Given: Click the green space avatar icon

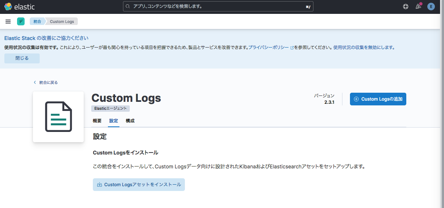Looking at the screenshot, I should (x=21, y=21).
